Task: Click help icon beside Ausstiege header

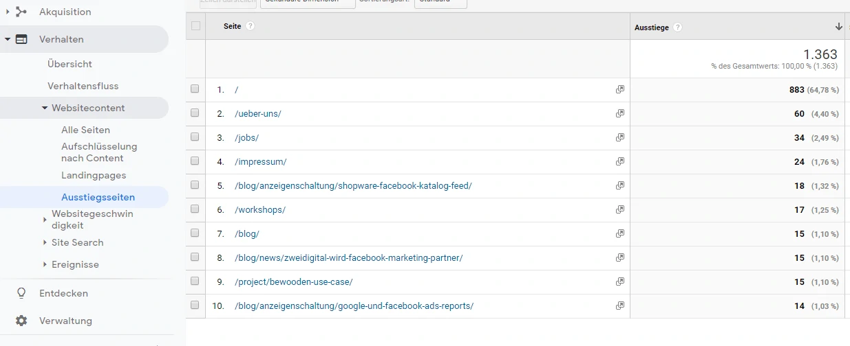Action: click(x=678, y=27)
